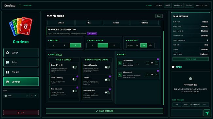Open Friends via the people icon
Image resolution: width=213 pixels, height=119 pixels.
[7, 72]
